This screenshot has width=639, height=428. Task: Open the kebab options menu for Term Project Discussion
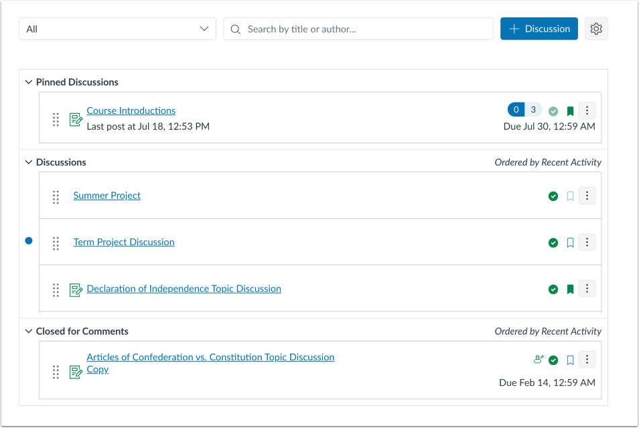point(587,242)
